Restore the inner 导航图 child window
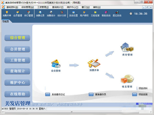The width and height of the screenshot is (154, 115). [147, 7]
